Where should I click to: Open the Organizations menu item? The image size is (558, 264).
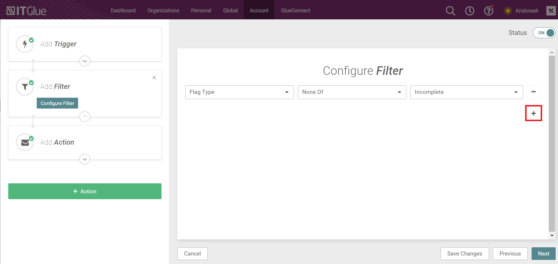[x=163, y=11]
